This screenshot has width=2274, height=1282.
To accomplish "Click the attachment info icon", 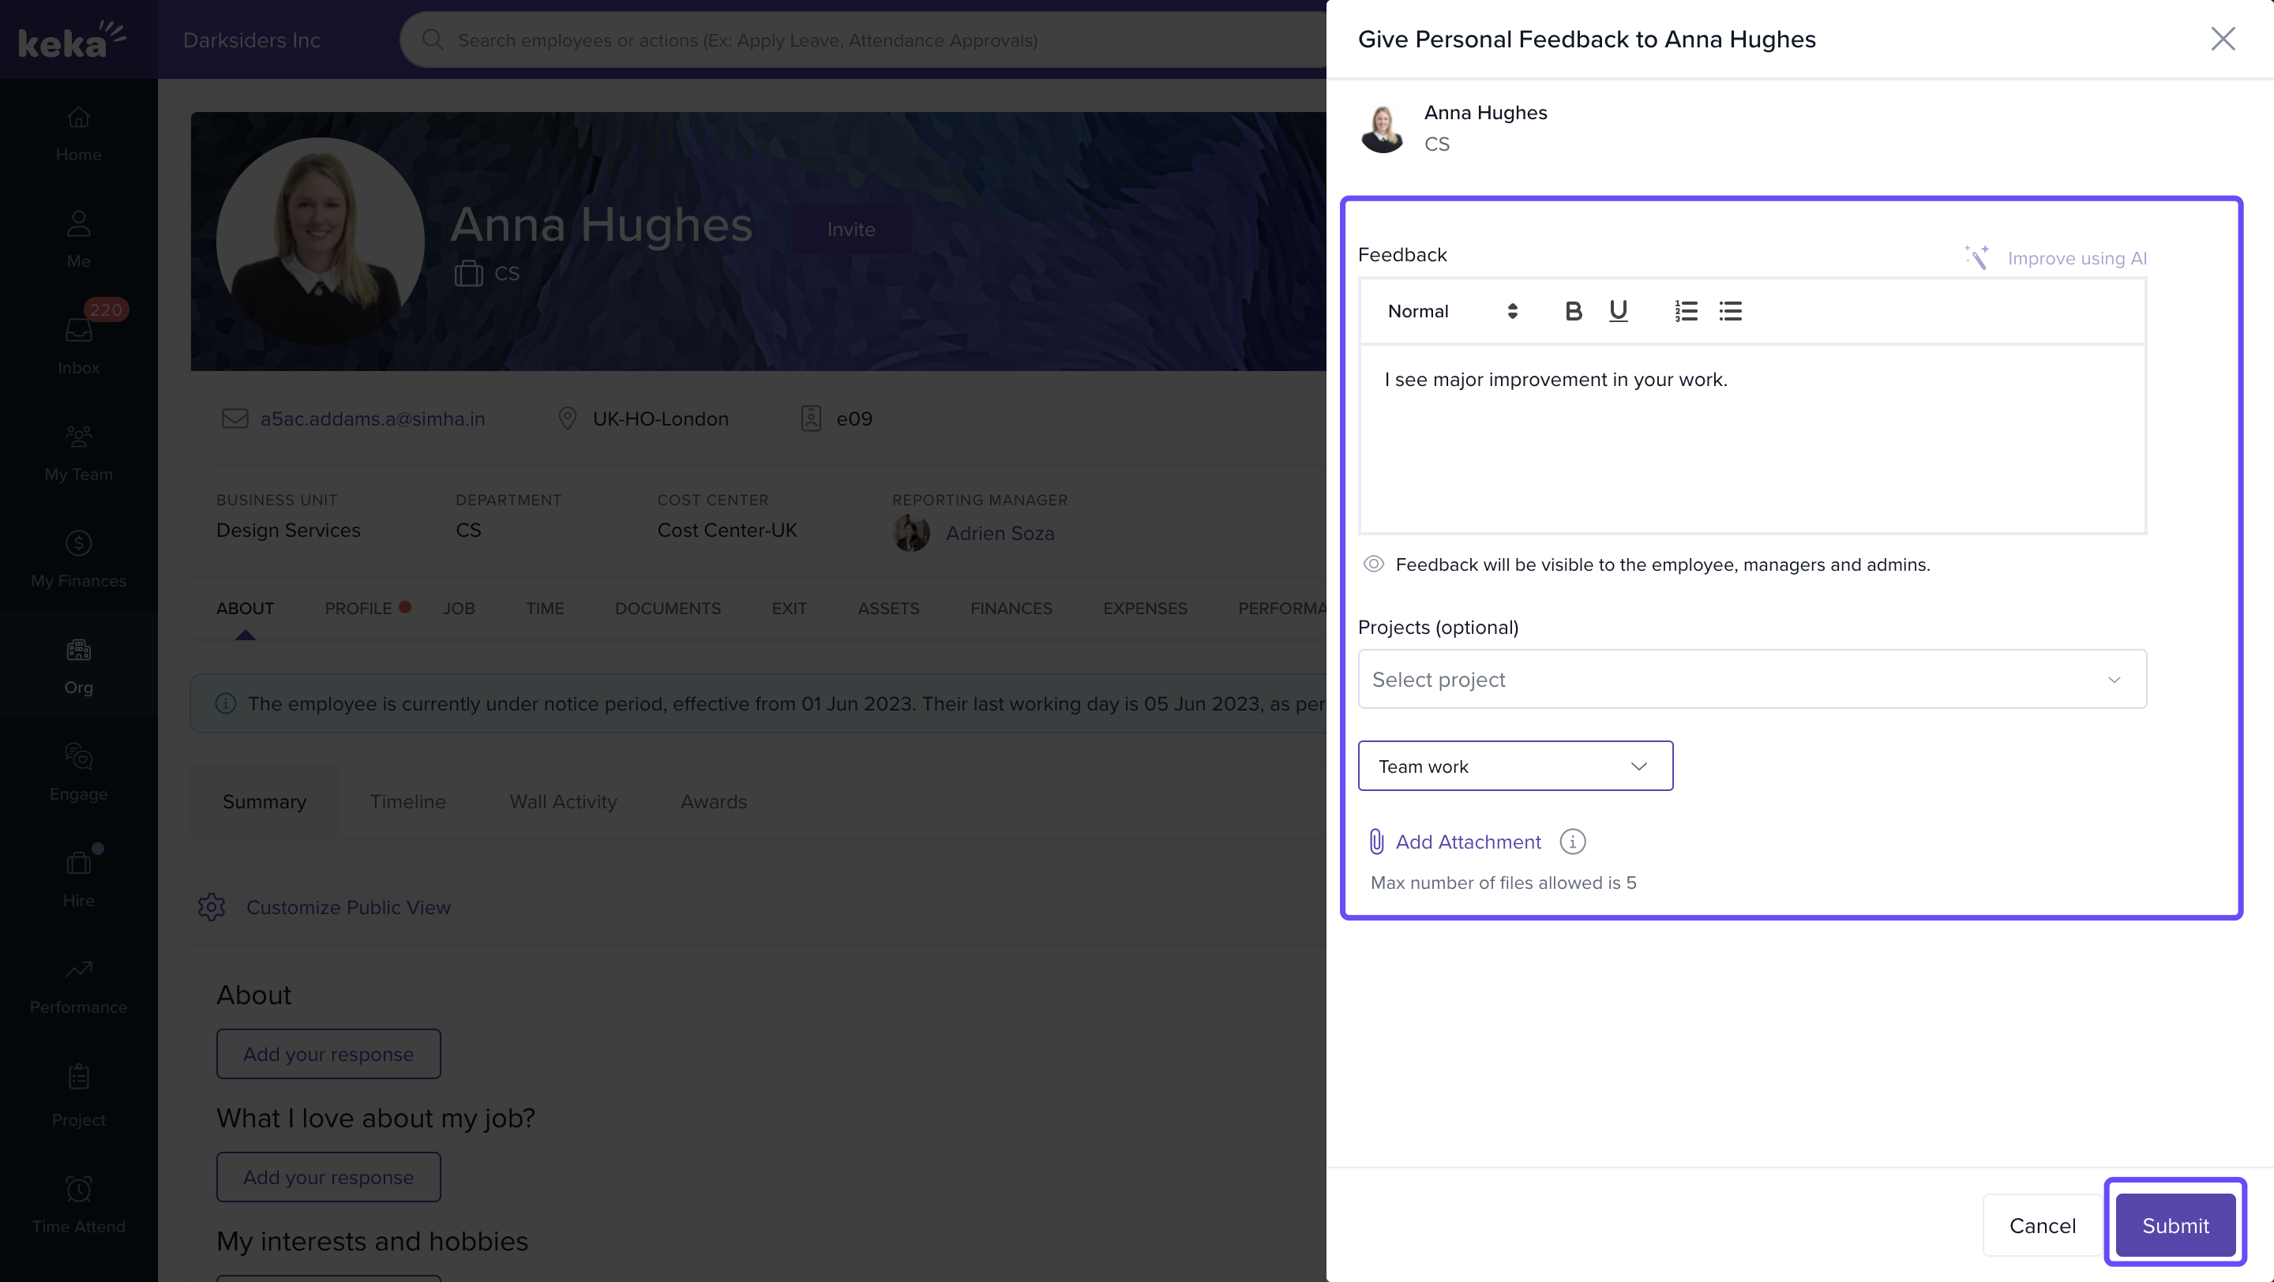I will coord(1572,842).
